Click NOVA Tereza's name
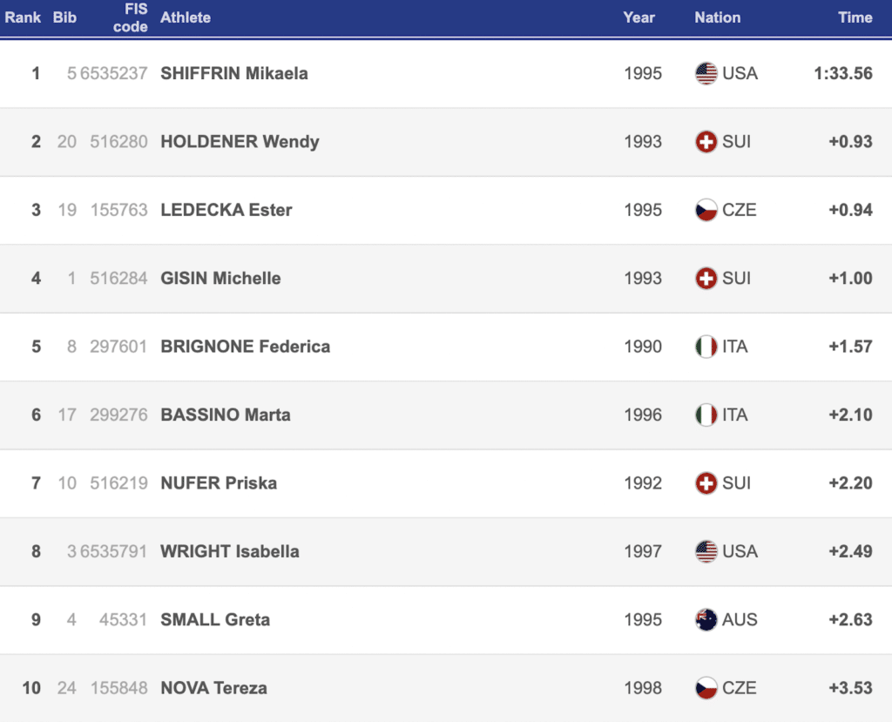Image resolution: width=892 pixels, height=722 pixels. pyautogui.click(x=213, y=688)
